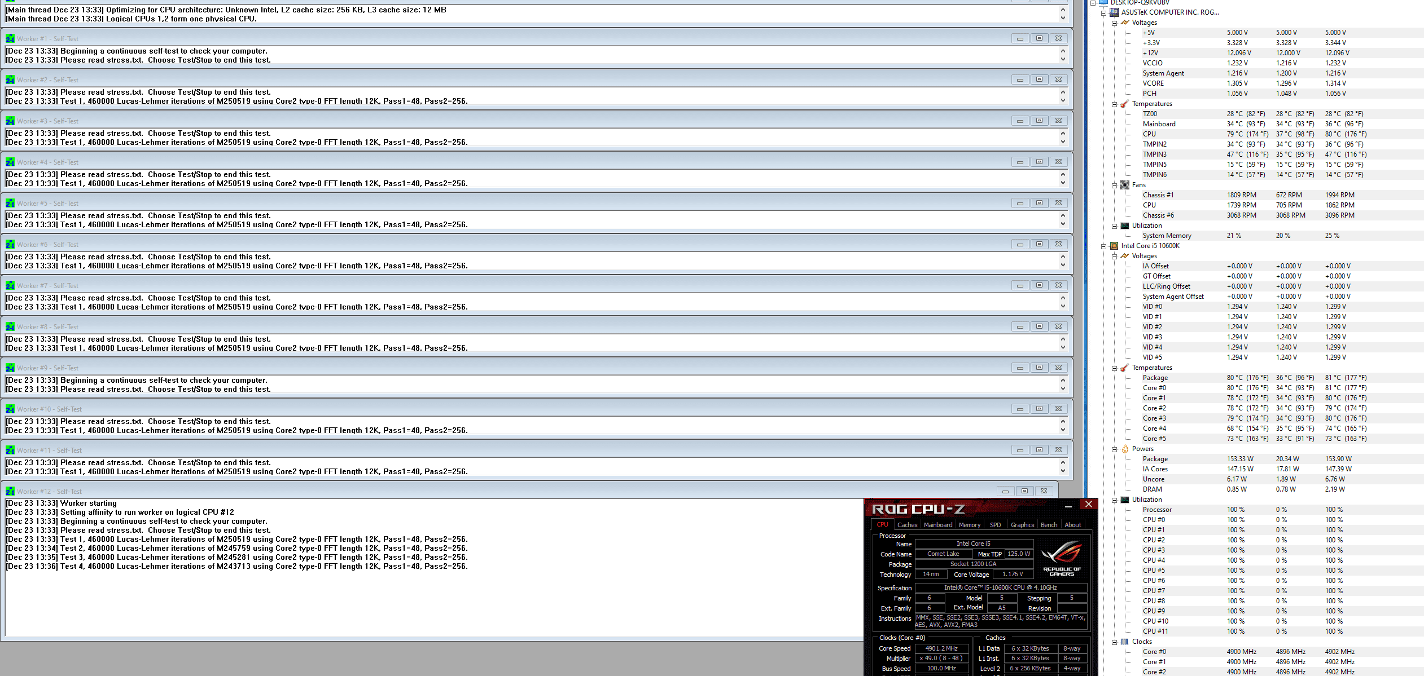1424x676 pixels.
Task: Click the Voltages icon under Intel Core i5
Action: click(1125, 256)
